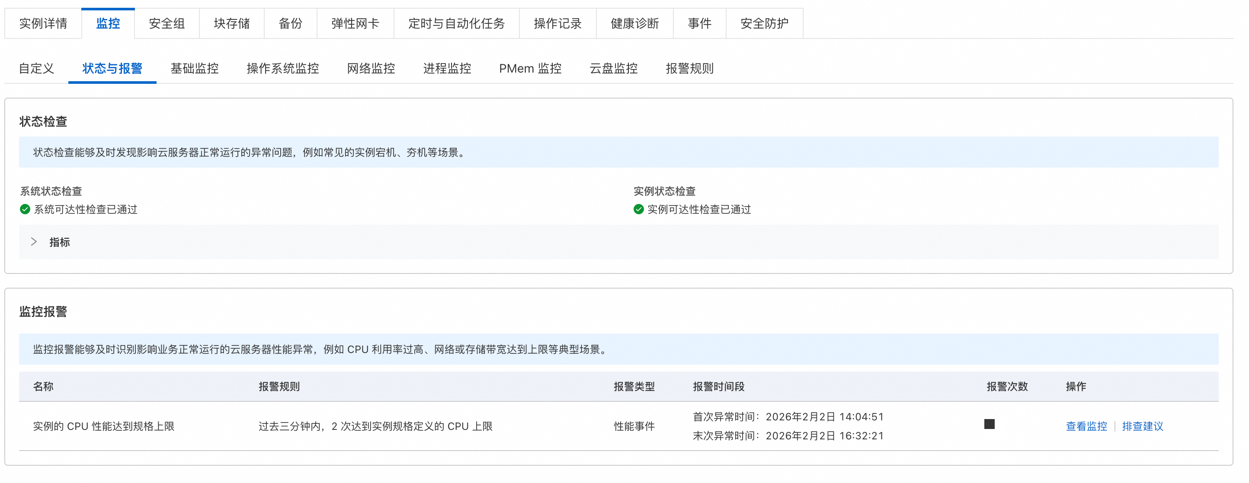
Task: Open the 块存储 tab
Action: (232, 23)
